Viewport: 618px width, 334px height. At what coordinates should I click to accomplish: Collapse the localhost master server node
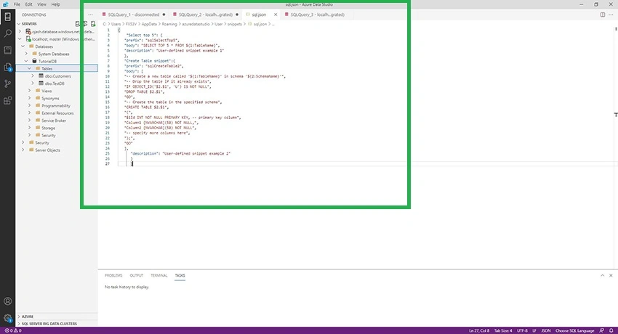click(x=20, y=39)
